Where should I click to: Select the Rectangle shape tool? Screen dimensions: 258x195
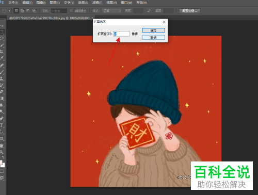[x=2, y=138]
